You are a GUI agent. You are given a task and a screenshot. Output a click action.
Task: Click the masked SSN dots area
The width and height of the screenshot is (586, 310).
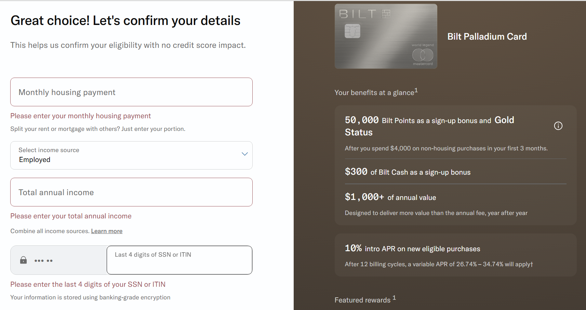tap(43, 261)
